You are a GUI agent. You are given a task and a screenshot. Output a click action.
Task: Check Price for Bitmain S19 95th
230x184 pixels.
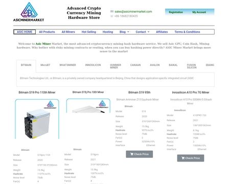pos(140,154)
